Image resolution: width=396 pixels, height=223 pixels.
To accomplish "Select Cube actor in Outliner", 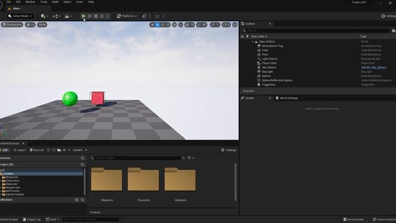I will click(x=265, y=50).
